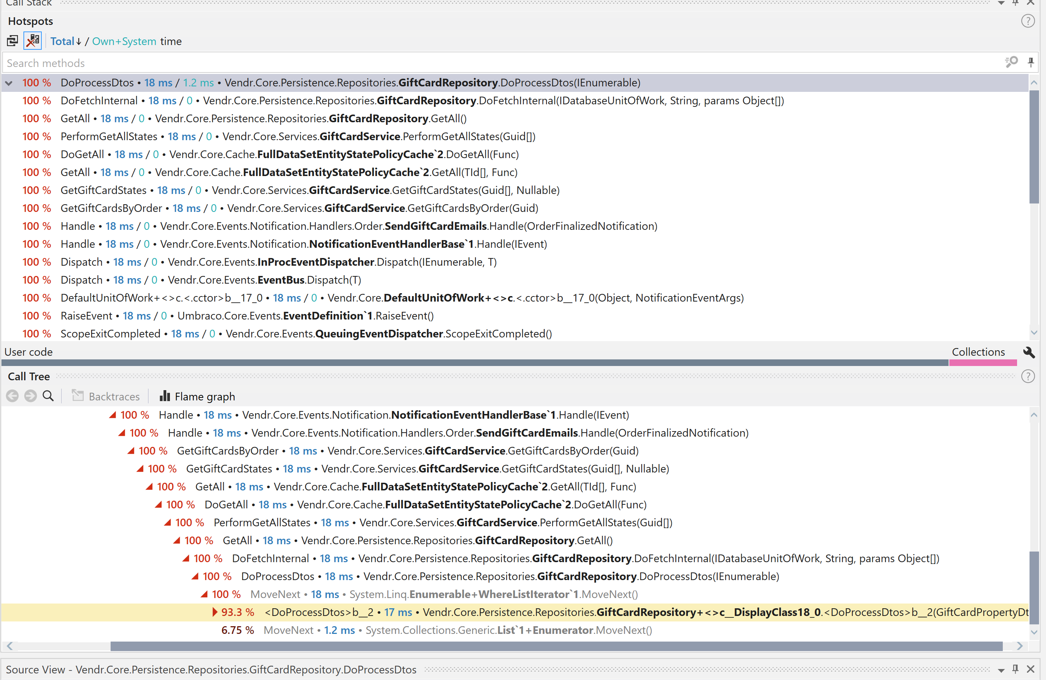Select ScopeExitCompleted row in Hotspots list
The width and height of the screenshot is (1046, 680).
tap(515, 334)
